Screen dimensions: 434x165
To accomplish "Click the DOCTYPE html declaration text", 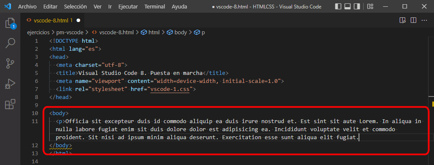I will pos(74,41).
